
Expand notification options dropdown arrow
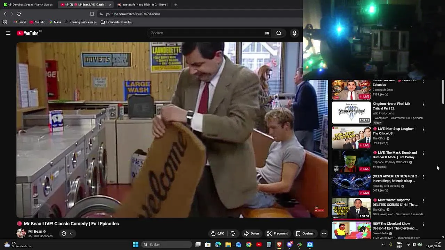click(71, 233)
